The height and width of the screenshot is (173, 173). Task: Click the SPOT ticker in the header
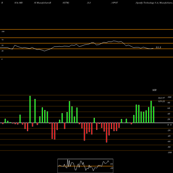pyautogui.click(x=115, y=3)
